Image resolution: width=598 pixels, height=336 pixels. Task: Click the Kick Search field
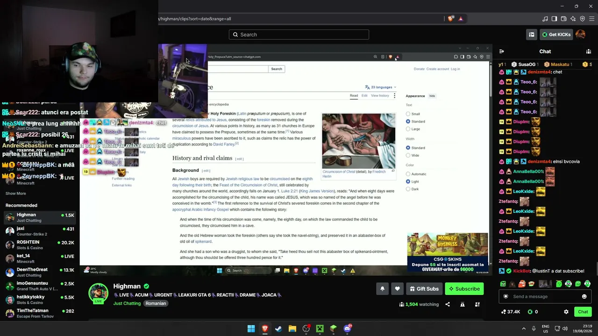pos(299,35)
